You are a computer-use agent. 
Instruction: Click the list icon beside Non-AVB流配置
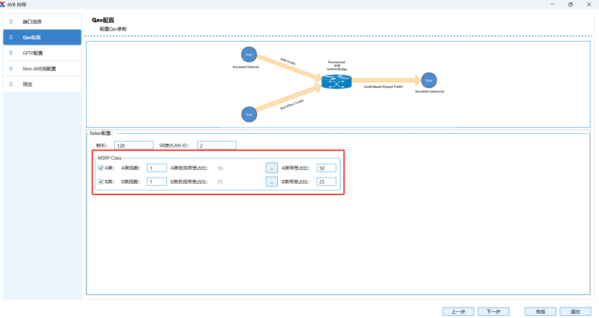coord(11,69)
